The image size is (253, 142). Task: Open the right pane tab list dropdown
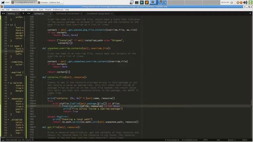click(x=250, y=13)
